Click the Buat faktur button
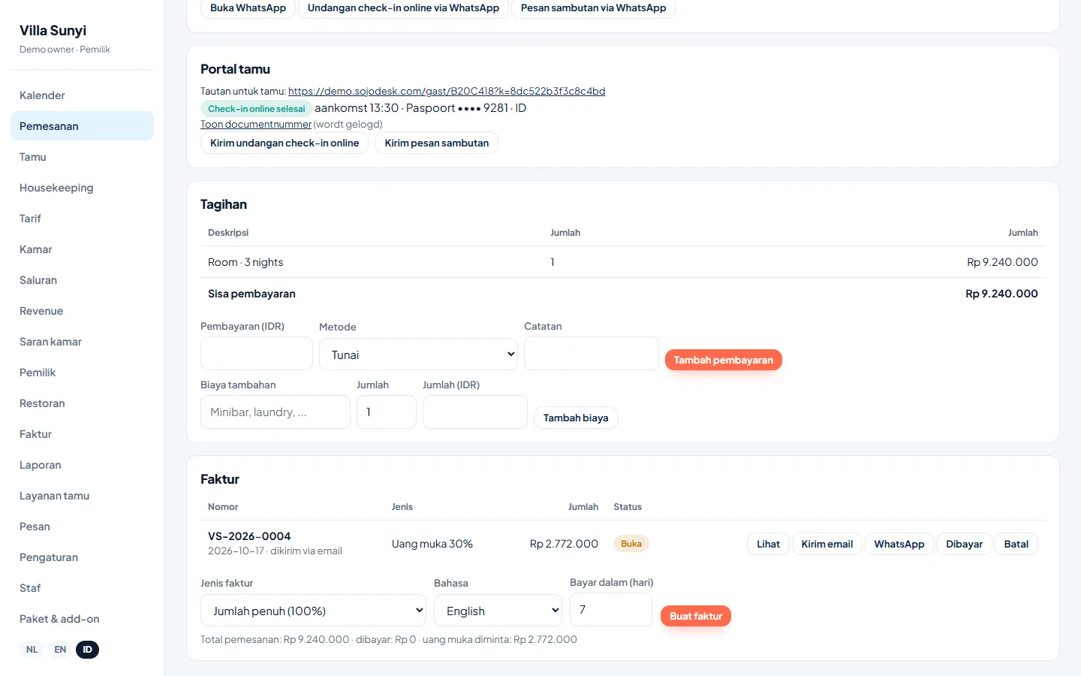Screen dimensions: 1081x676 tap(696, 616)
